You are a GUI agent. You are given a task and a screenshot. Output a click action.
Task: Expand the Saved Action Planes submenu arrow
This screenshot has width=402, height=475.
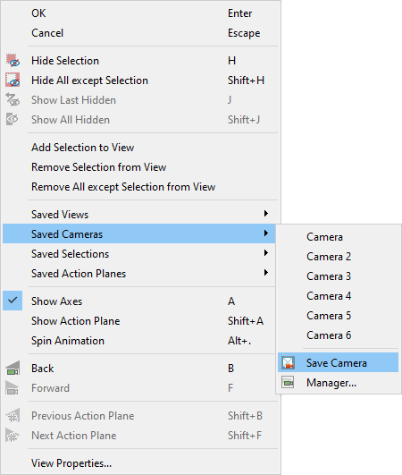(266, 273)
